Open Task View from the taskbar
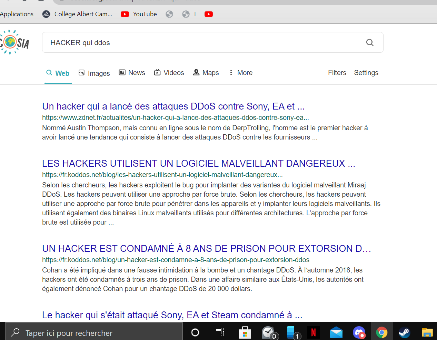Screen dimensions: 437x340 220,332
